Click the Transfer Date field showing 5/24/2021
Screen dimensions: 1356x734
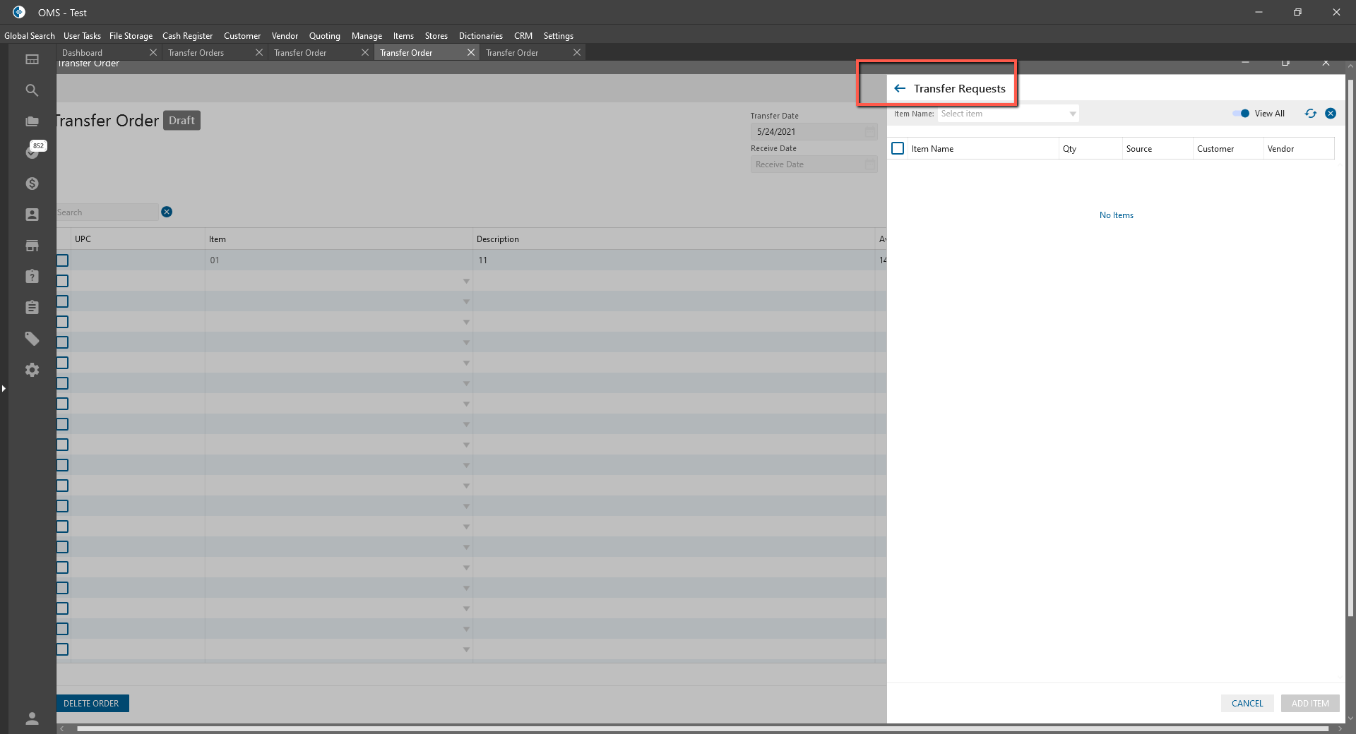814,132
